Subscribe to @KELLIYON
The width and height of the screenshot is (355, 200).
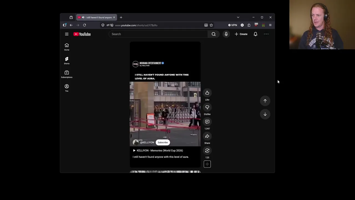click(163, 142)
